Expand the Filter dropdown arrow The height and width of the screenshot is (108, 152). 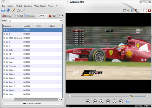click(x=61, y=21)
